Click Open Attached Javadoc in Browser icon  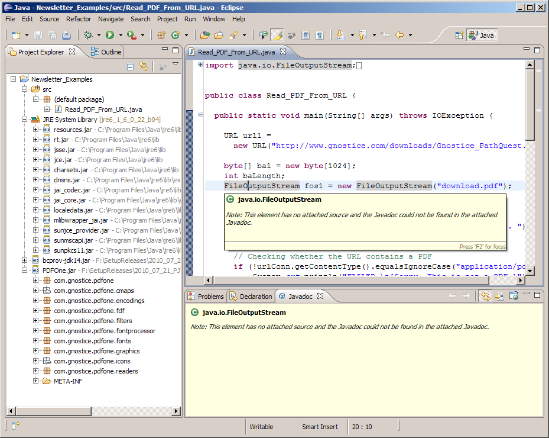pyautogui.click(x=514, y=297)
